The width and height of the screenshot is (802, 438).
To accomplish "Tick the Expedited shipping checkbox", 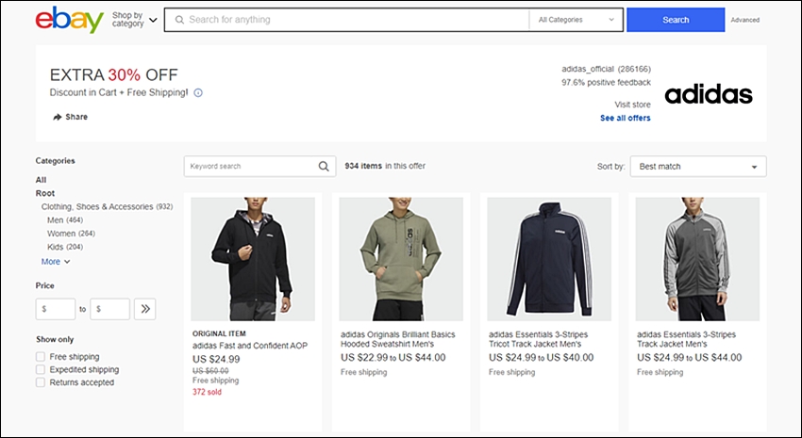I will 41,369.
